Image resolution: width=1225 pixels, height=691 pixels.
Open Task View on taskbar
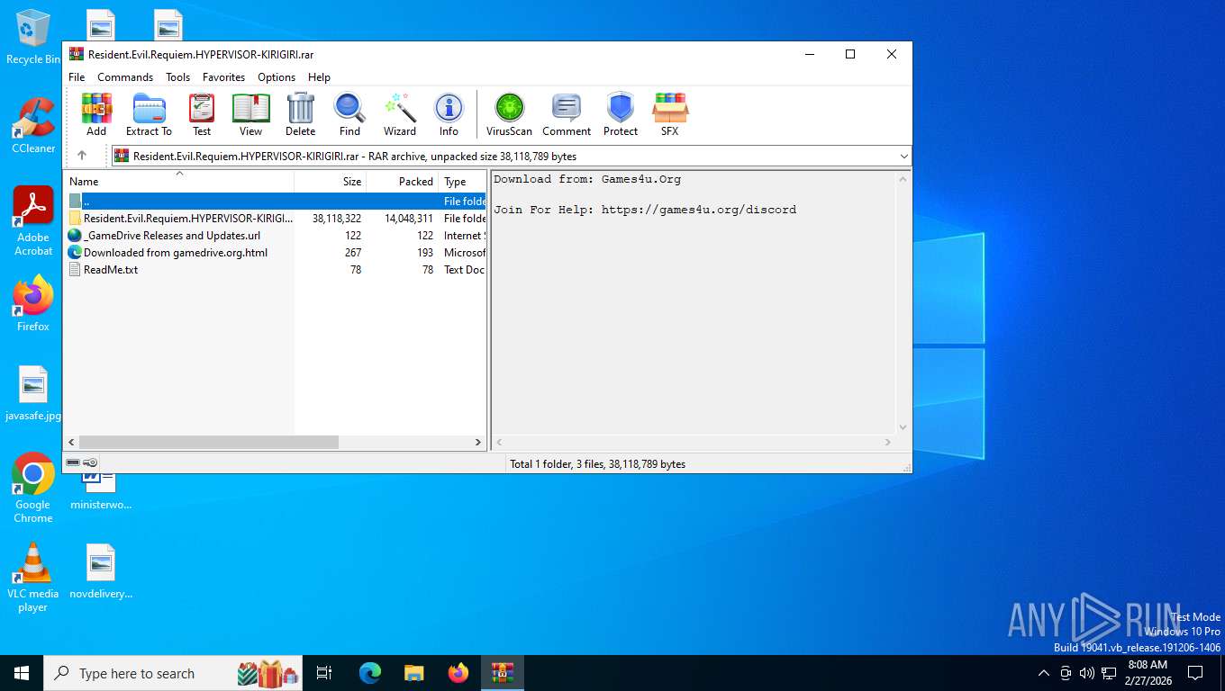click(x=325, y=673)
